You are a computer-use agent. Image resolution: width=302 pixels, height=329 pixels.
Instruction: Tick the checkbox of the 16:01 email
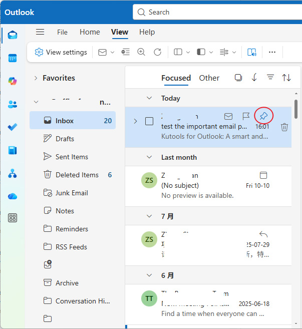pos(149,121)
